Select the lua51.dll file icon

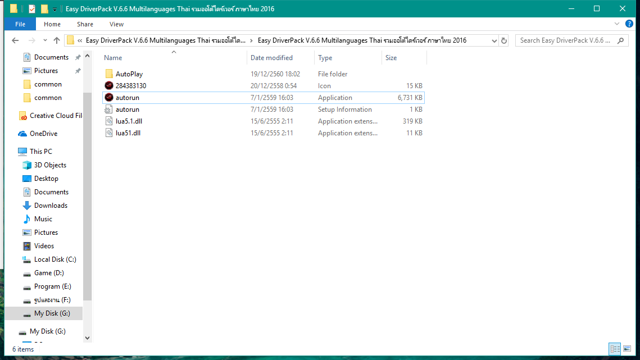(x=108, y=133)
